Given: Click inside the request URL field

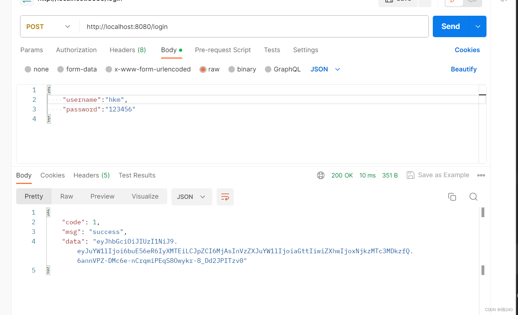Looking at the screenshot, I should tap(215, 26).
